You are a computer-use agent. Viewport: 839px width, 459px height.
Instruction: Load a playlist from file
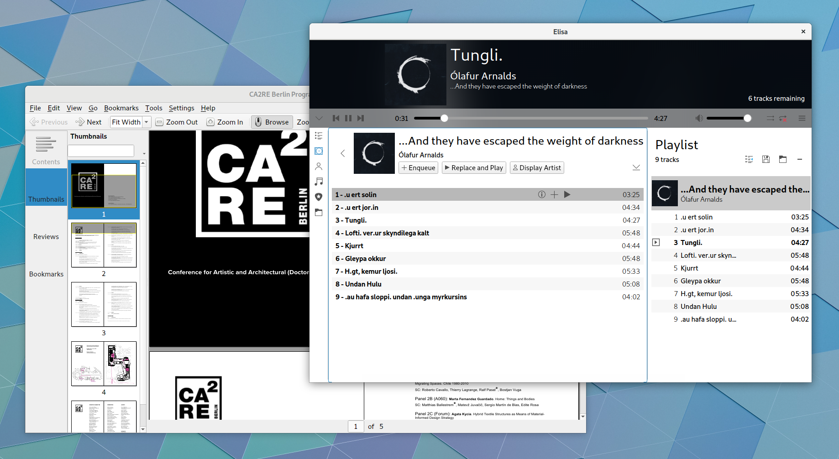click(783, 159)
